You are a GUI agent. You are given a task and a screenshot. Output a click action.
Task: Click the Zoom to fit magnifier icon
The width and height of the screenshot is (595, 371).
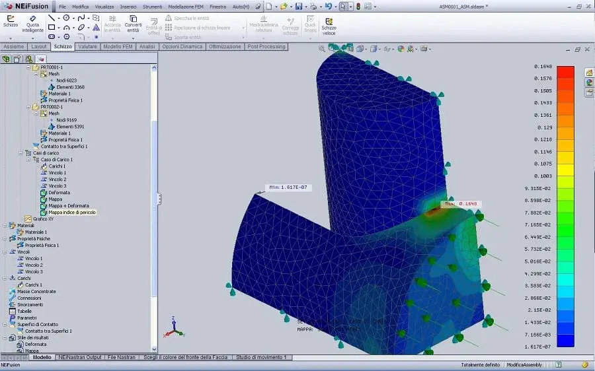click(x=322, y=49)
